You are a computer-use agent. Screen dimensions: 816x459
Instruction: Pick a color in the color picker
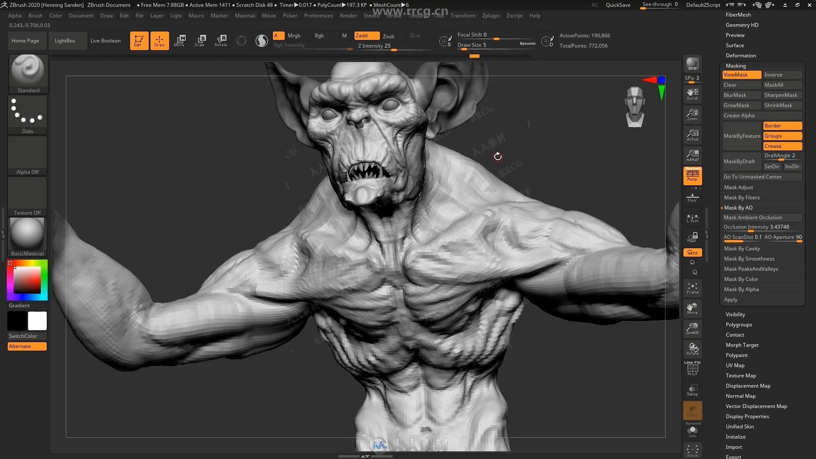(x=27, y=280)
